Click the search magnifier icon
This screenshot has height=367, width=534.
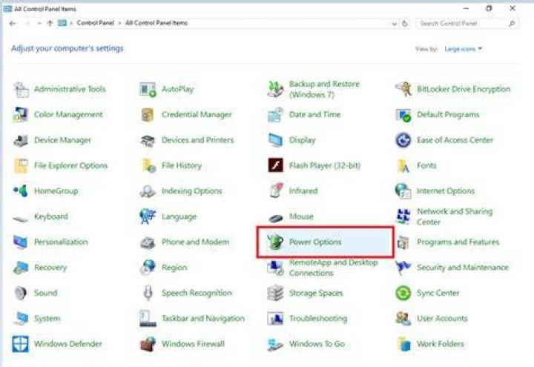pos(512,24)
